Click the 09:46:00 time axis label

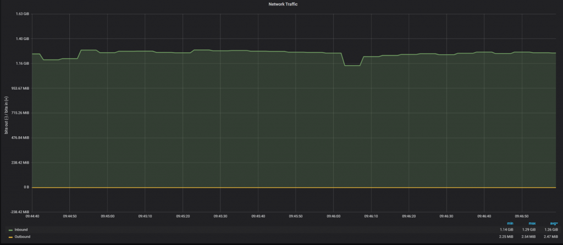coord(334,216)
